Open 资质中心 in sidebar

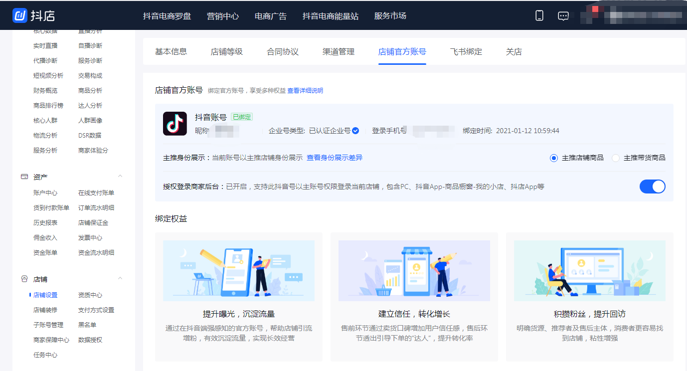point(90,295)
